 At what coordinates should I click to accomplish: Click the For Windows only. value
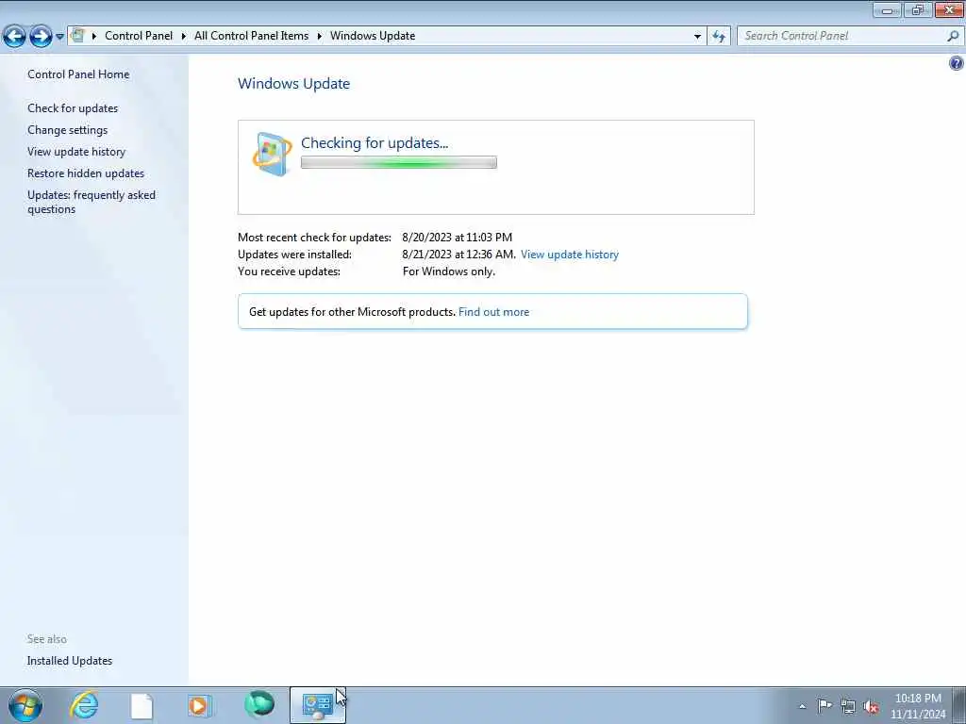pyautogui.click(x=448, y=271)
